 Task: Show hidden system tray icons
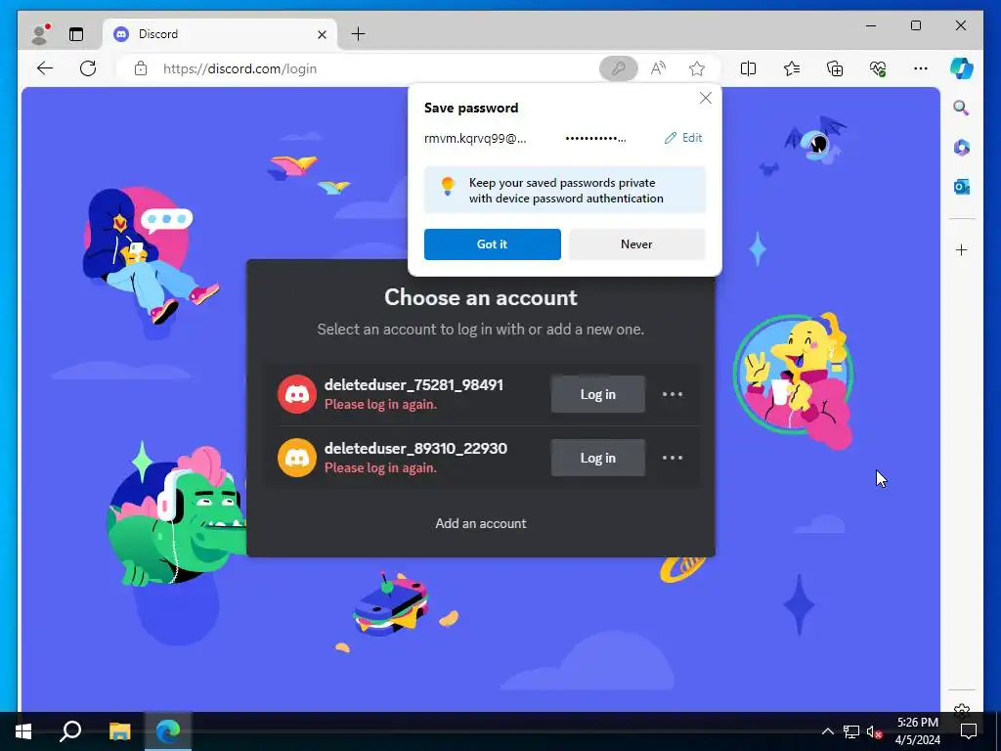827,731
